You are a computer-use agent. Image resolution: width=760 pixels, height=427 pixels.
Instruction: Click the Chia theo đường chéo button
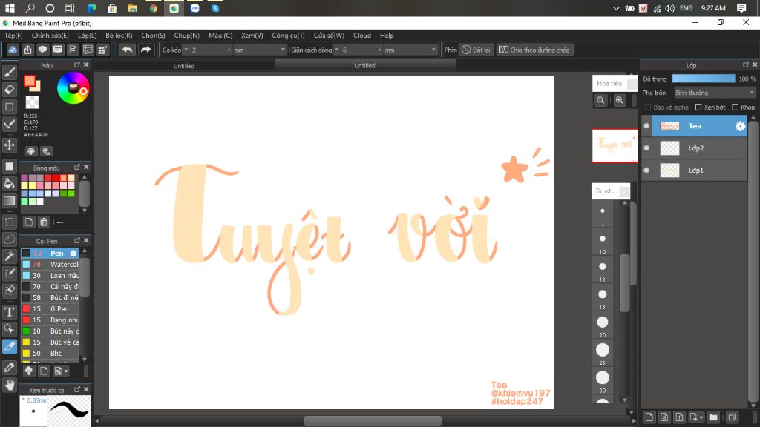534,50
